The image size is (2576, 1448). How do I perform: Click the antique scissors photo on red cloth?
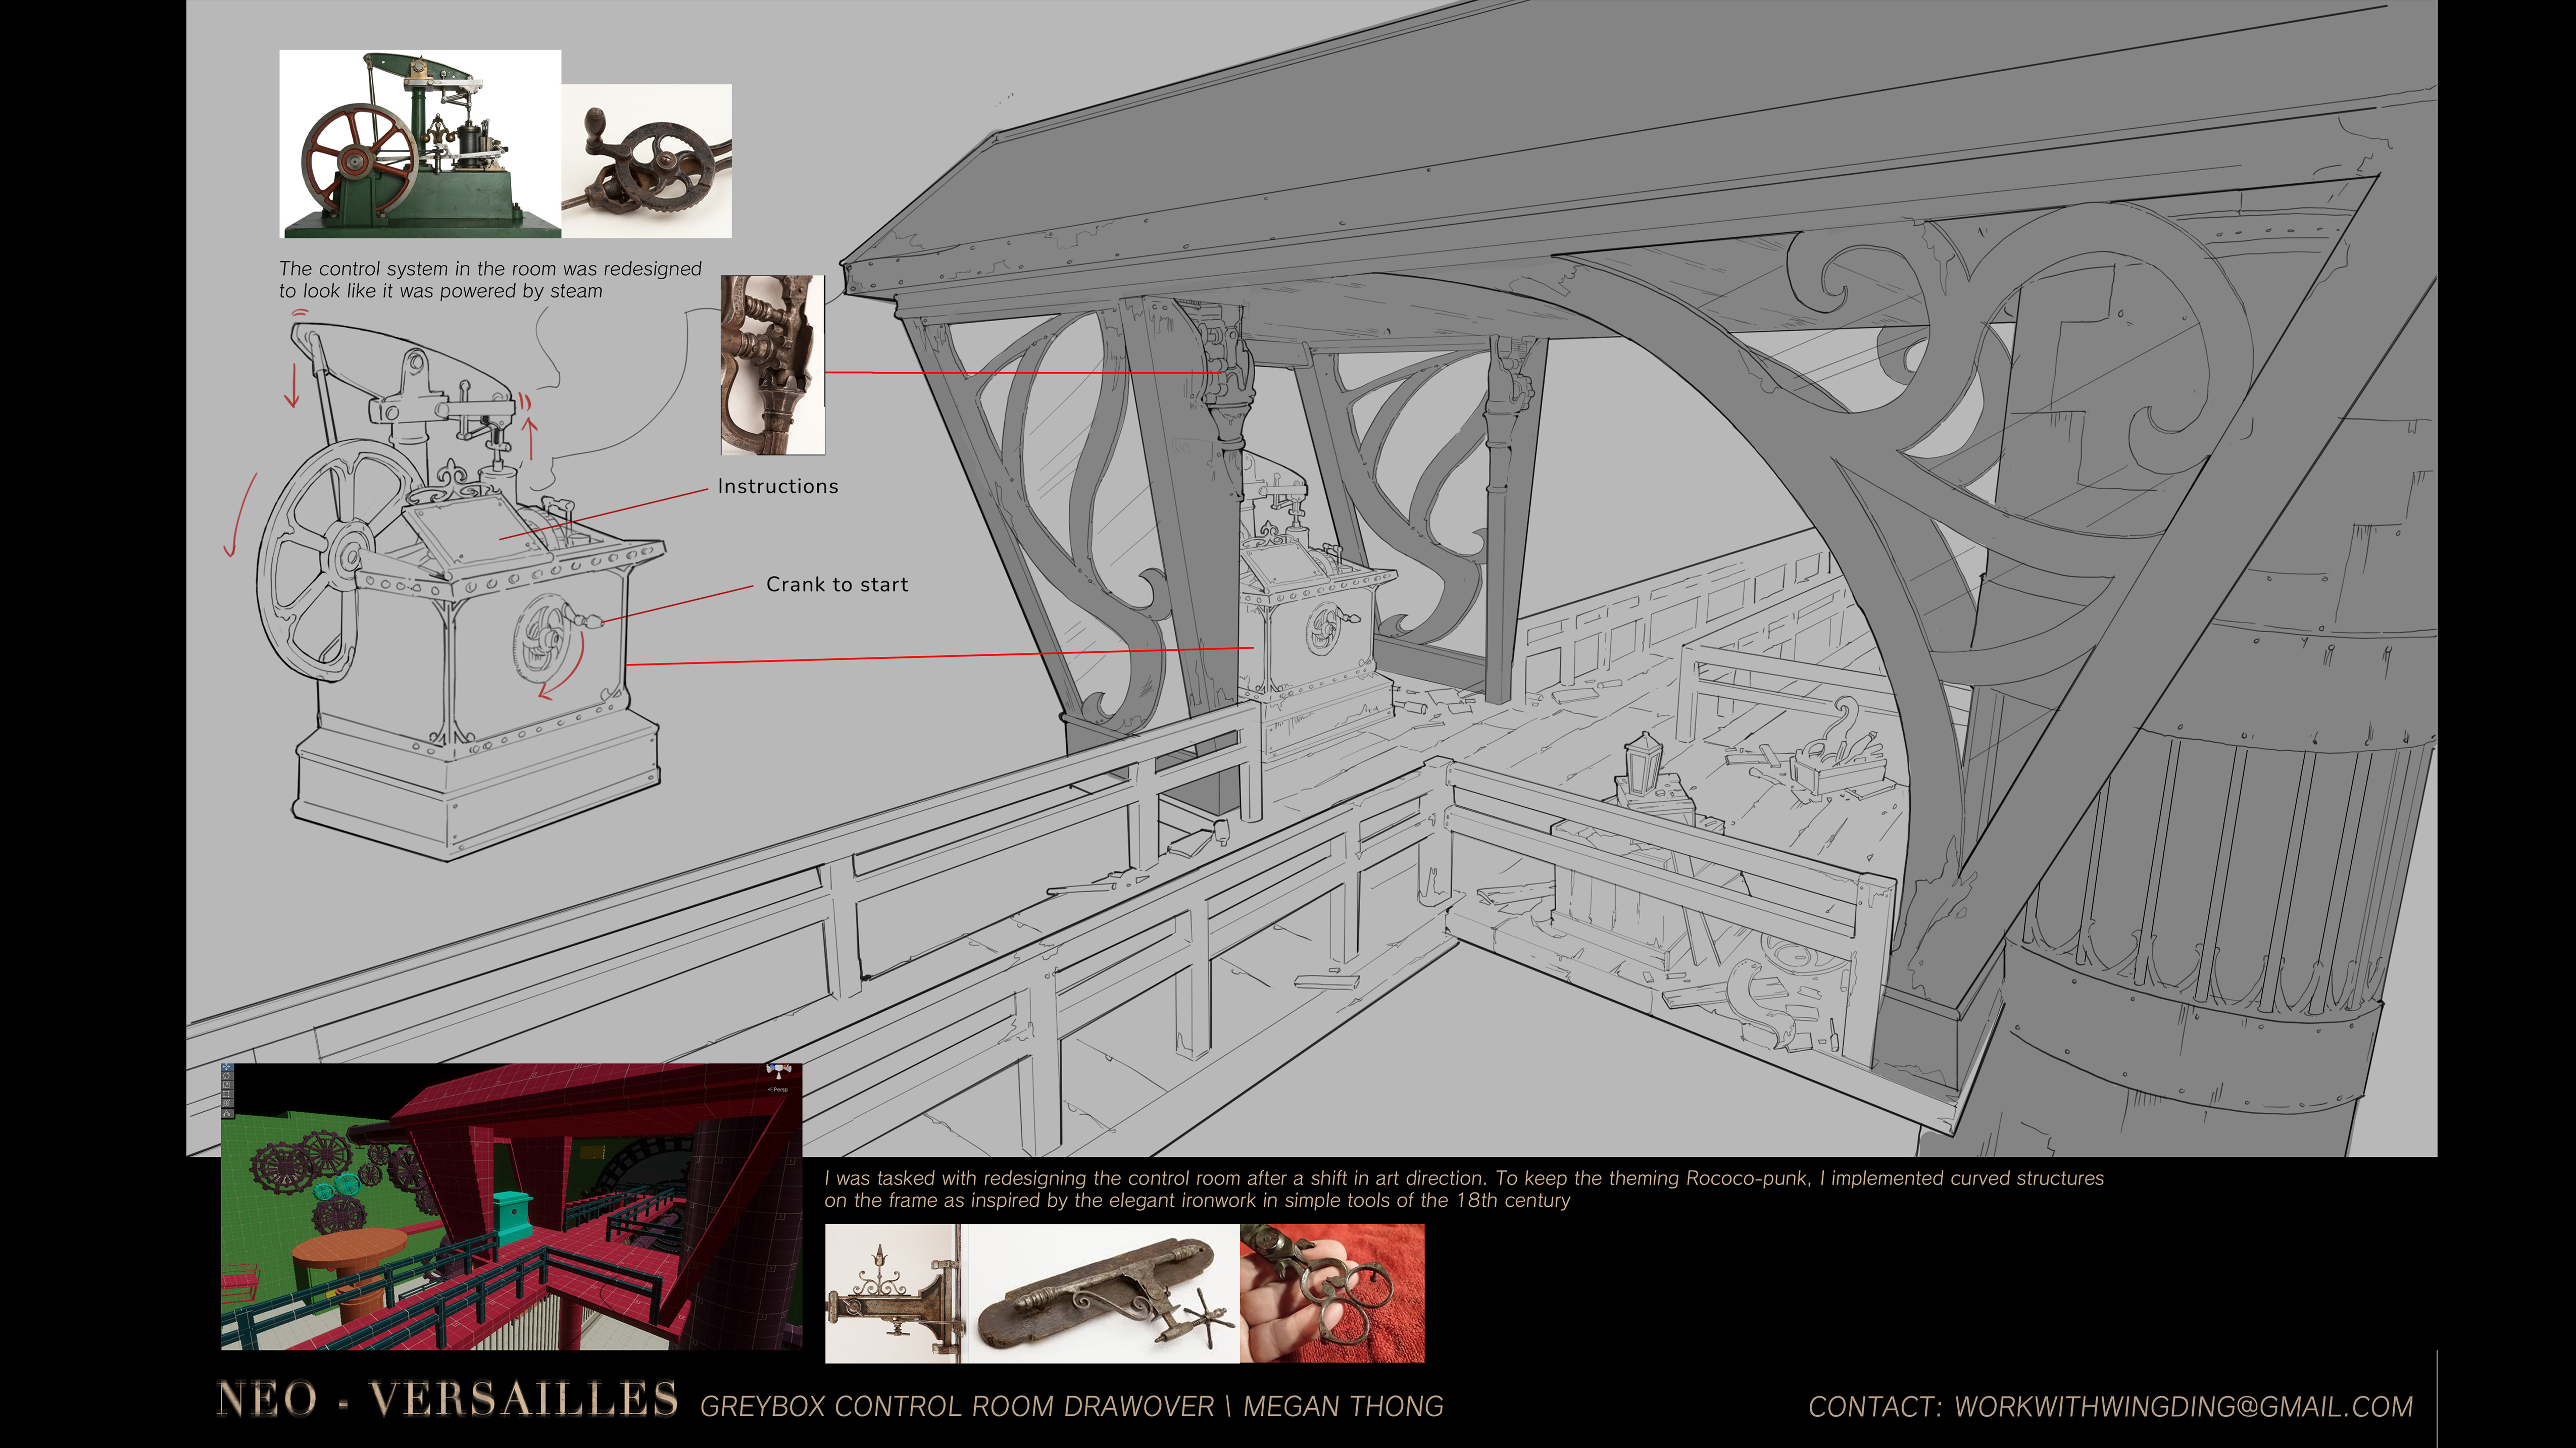(1332, 1293)
